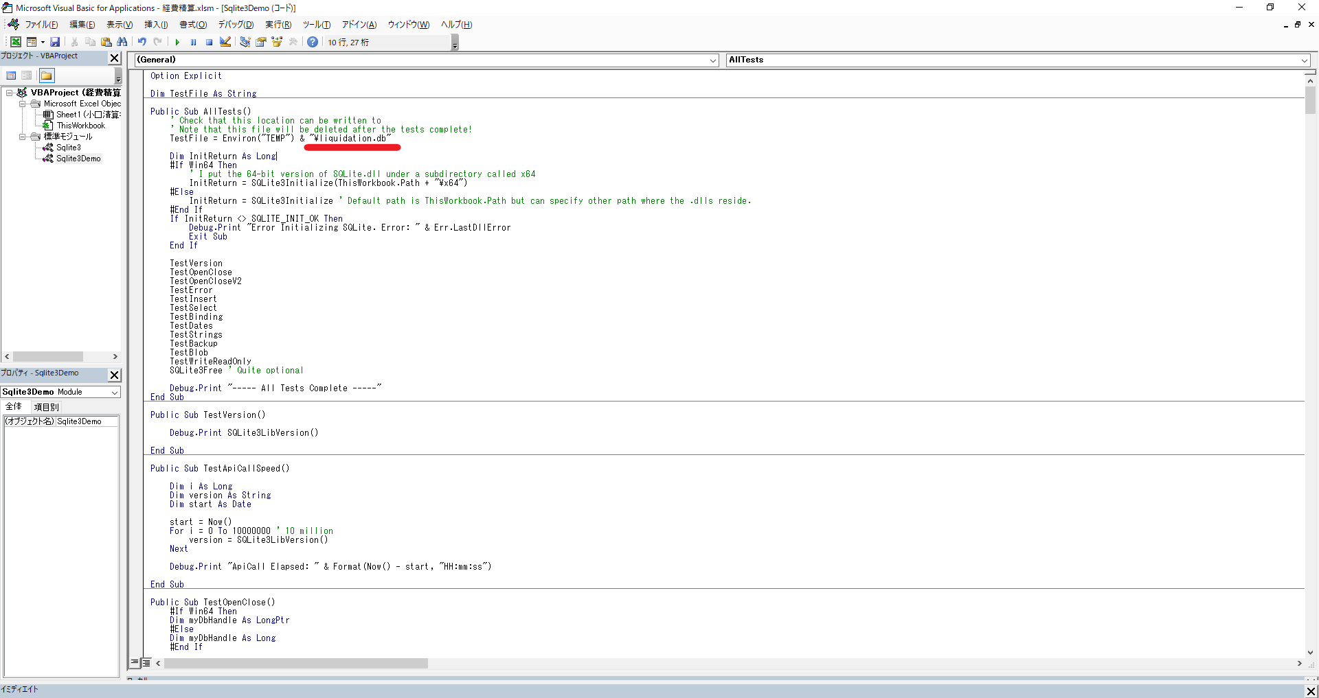This screenshot has height=698, width=1319.
Task: Open the Sqlite3Demo Module object dropdown
Action: [115, 392]
